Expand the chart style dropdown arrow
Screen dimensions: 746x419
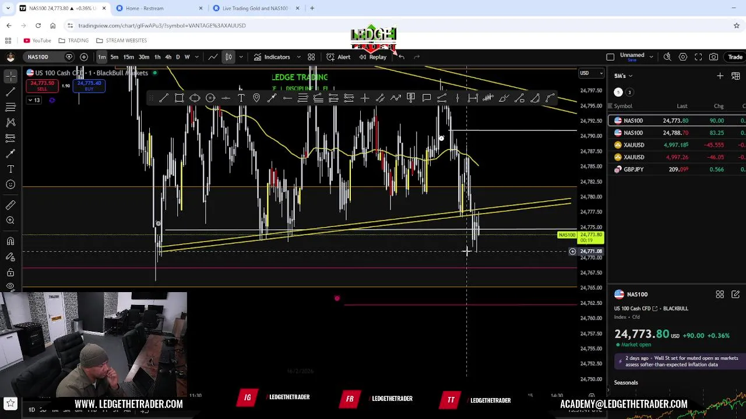[241, 57]
